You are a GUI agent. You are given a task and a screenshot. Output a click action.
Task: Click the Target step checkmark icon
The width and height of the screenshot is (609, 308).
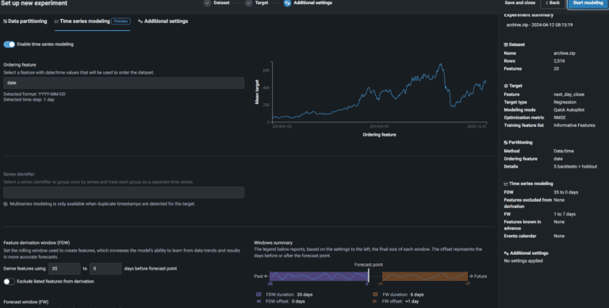click(x=248, y=2)
